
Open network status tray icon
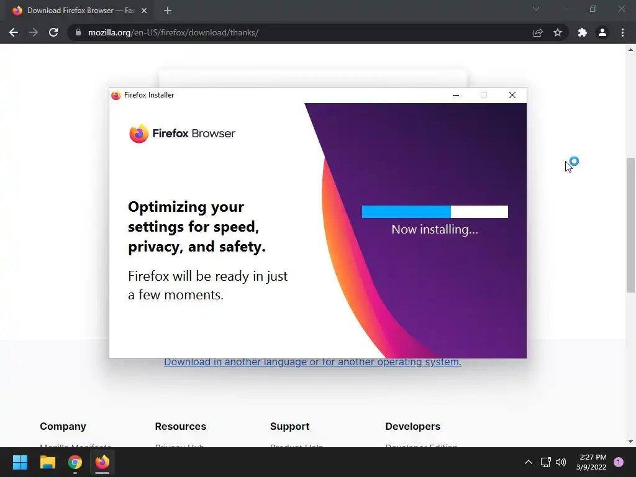tap(545, 462)
